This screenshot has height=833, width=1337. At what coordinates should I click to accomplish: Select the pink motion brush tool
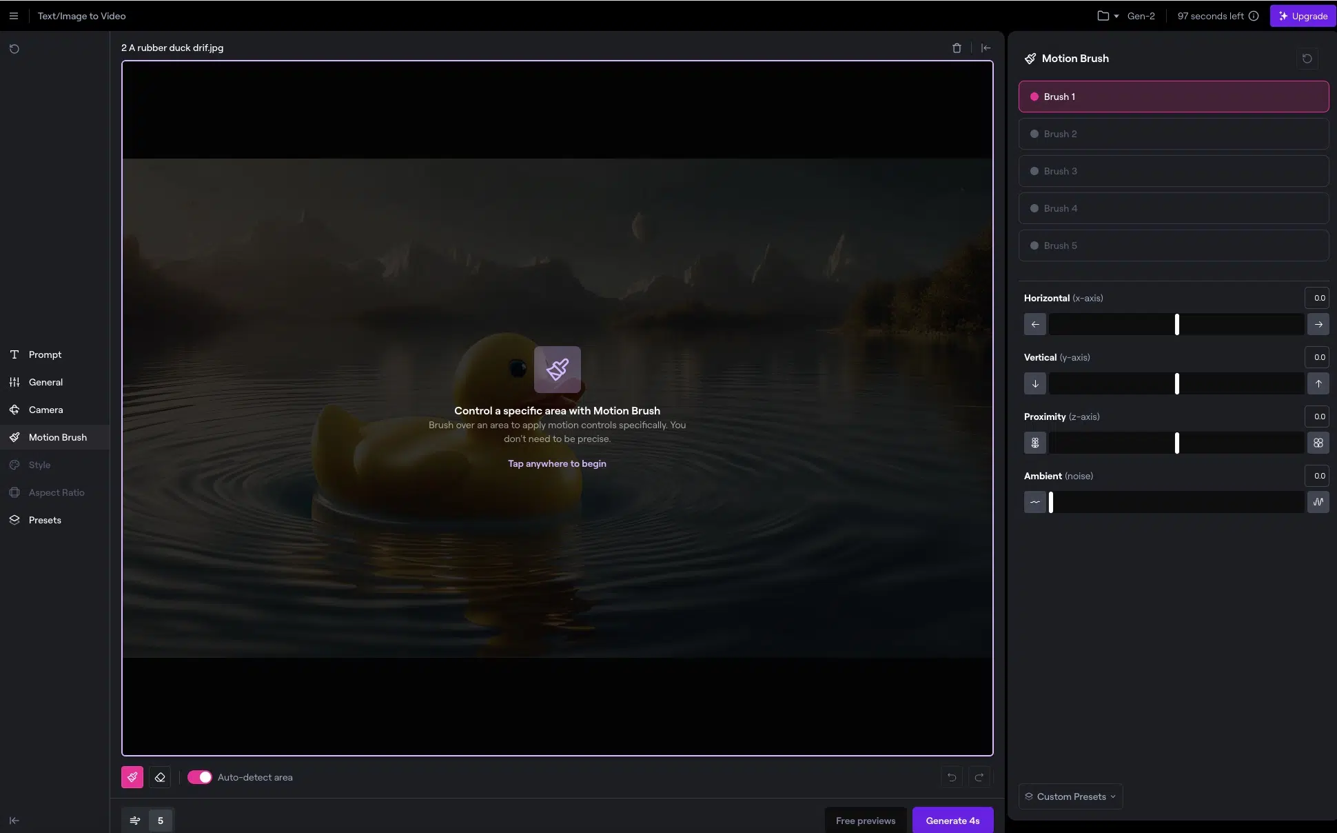[x=132, y=777]
